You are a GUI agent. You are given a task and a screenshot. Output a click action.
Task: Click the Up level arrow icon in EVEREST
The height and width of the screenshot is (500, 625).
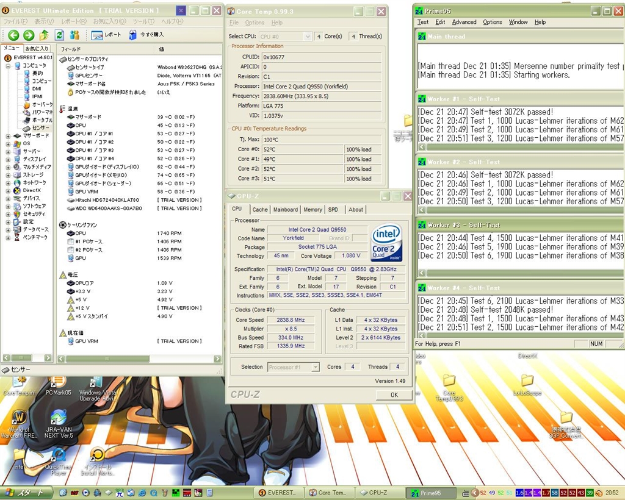44,35
